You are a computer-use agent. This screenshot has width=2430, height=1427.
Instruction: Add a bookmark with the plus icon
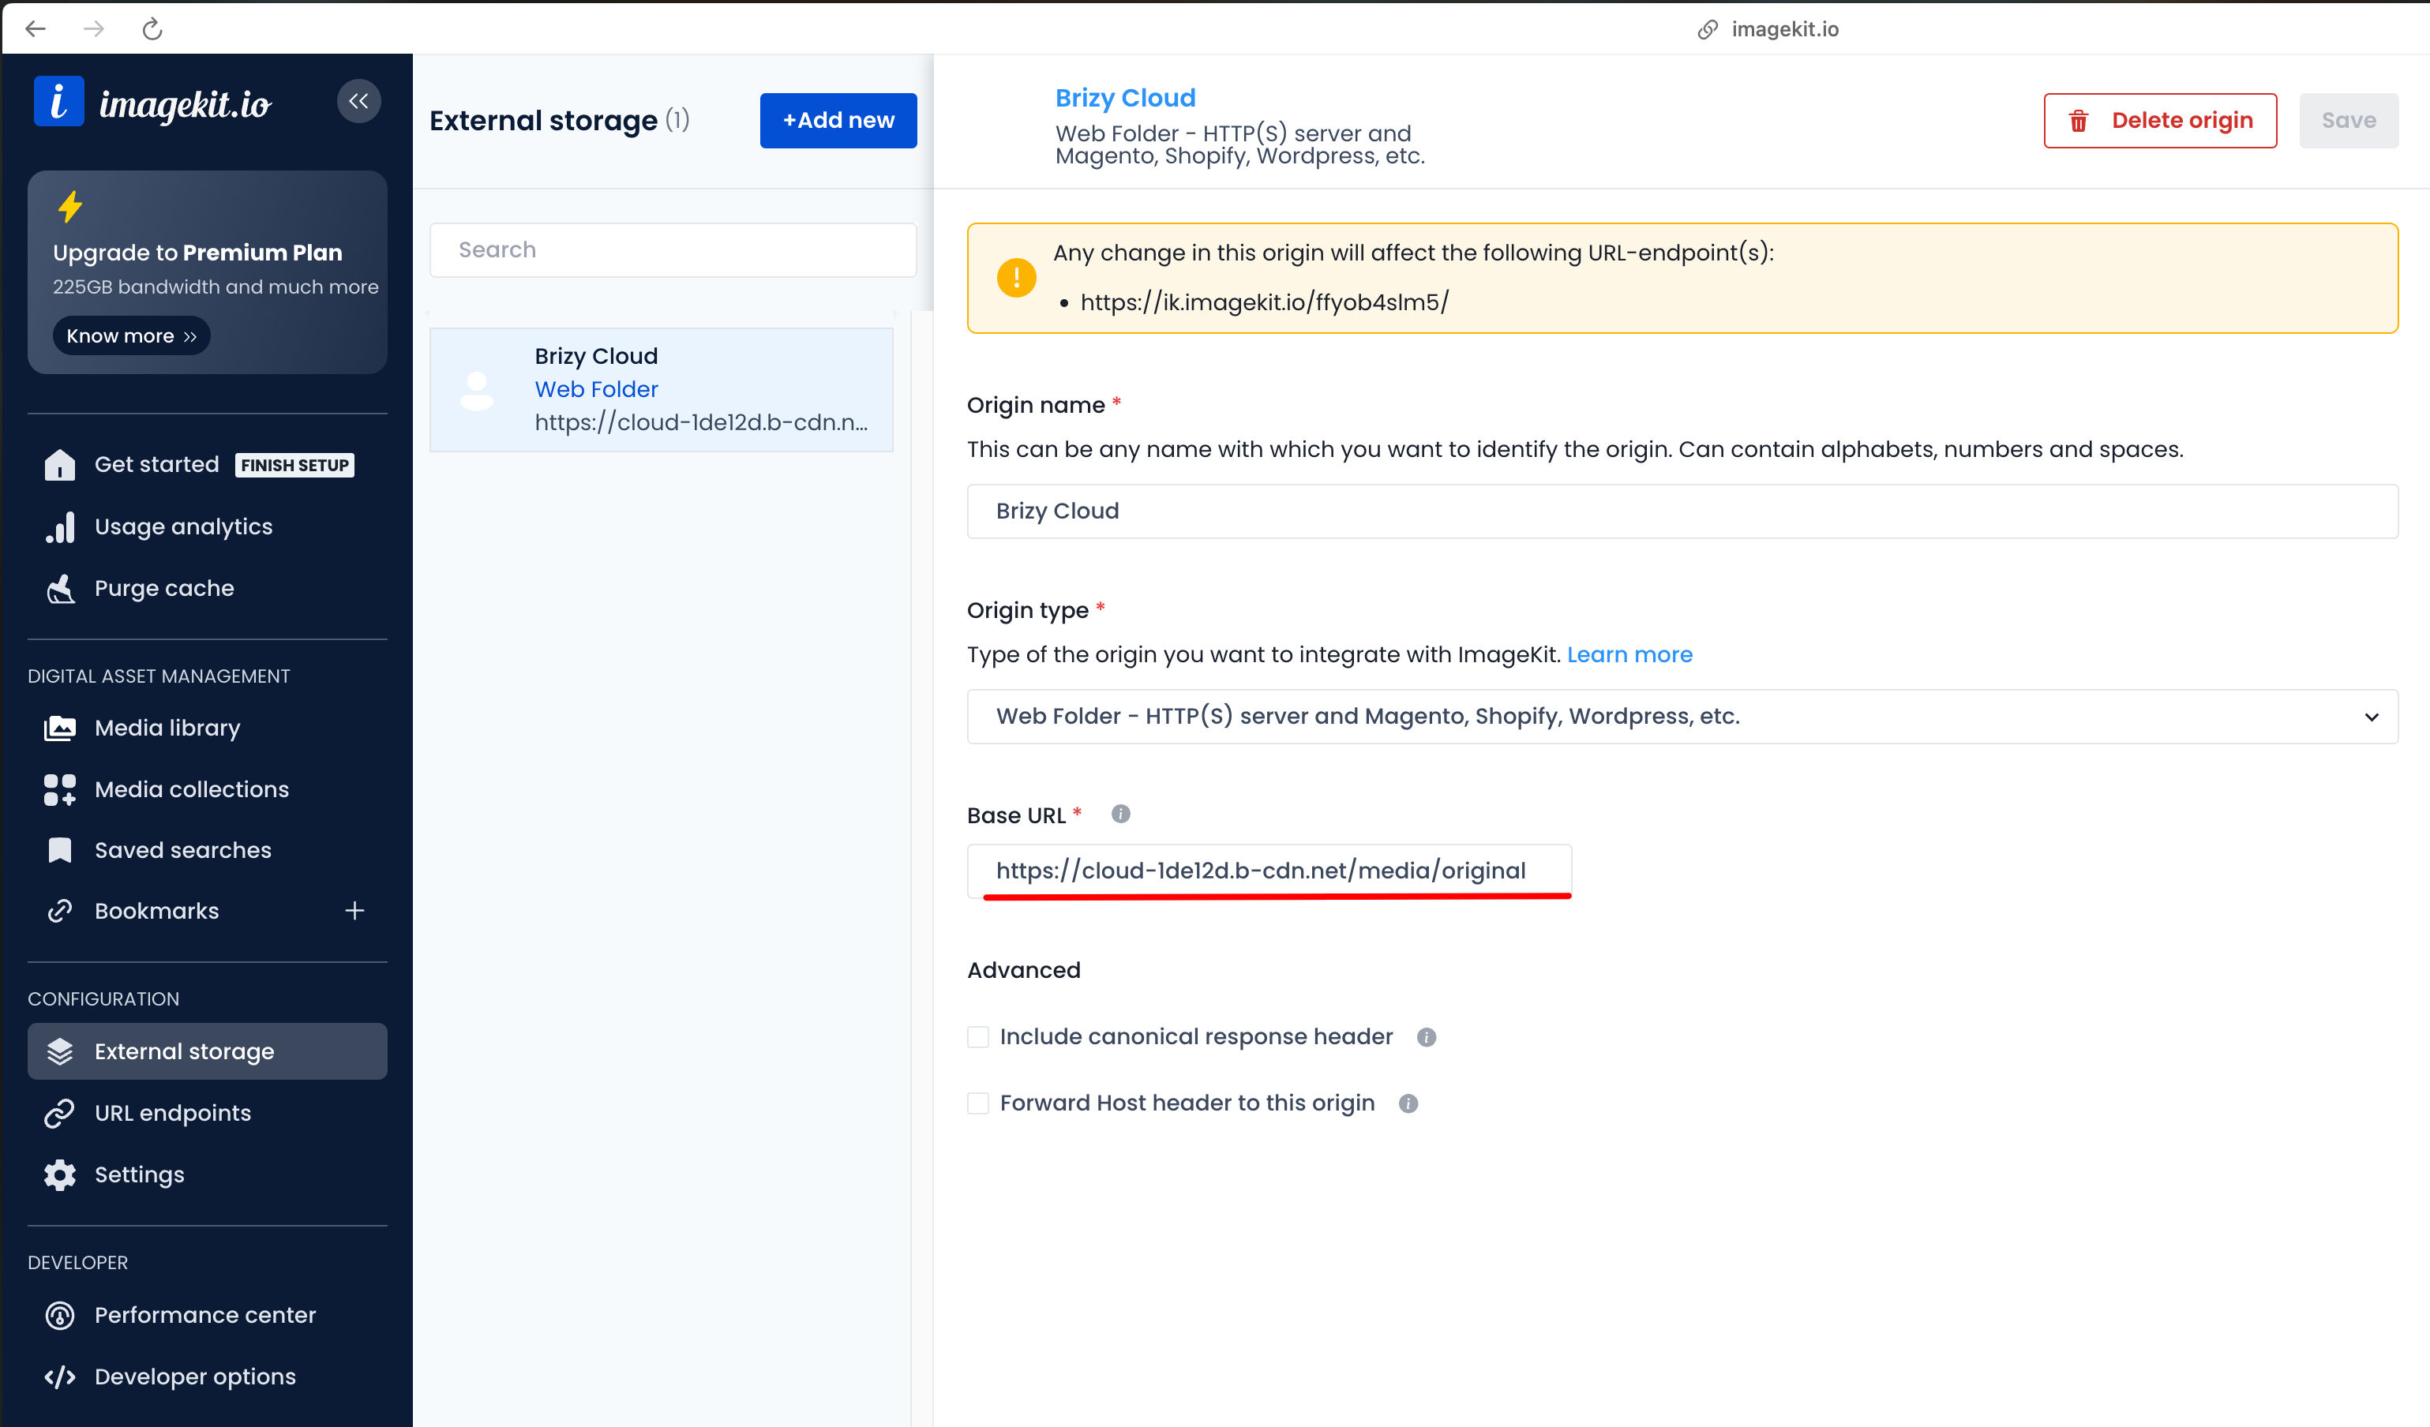354,911
